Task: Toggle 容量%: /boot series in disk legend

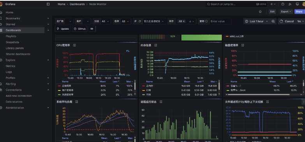Action: pos(236,90)
